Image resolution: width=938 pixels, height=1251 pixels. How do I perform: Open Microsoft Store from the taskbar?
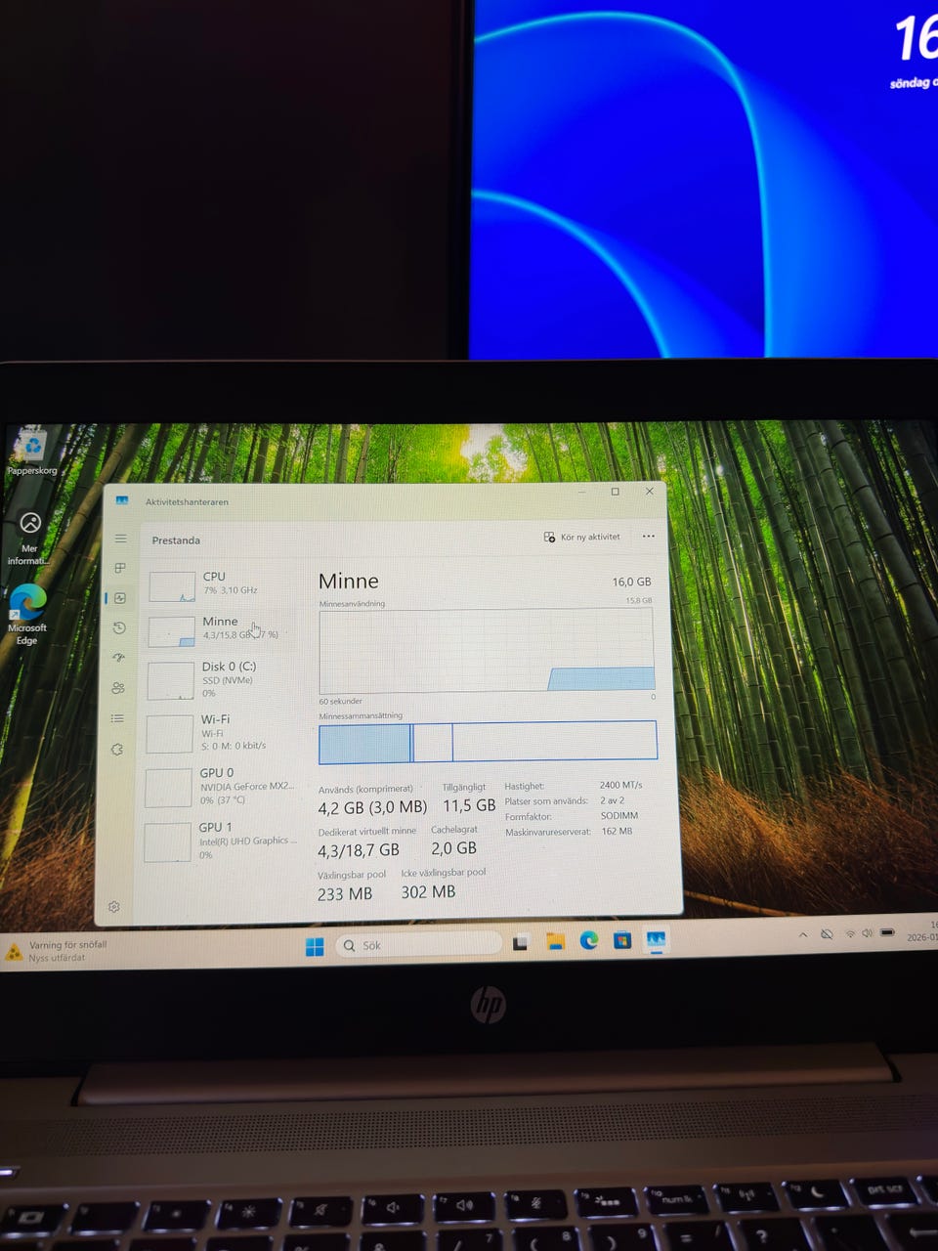click(622, 940)
